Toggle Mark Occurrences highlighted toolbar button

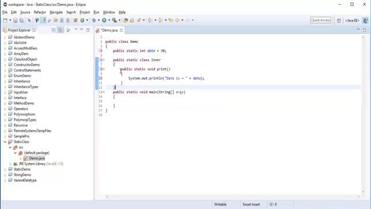(x=43, y=20)
